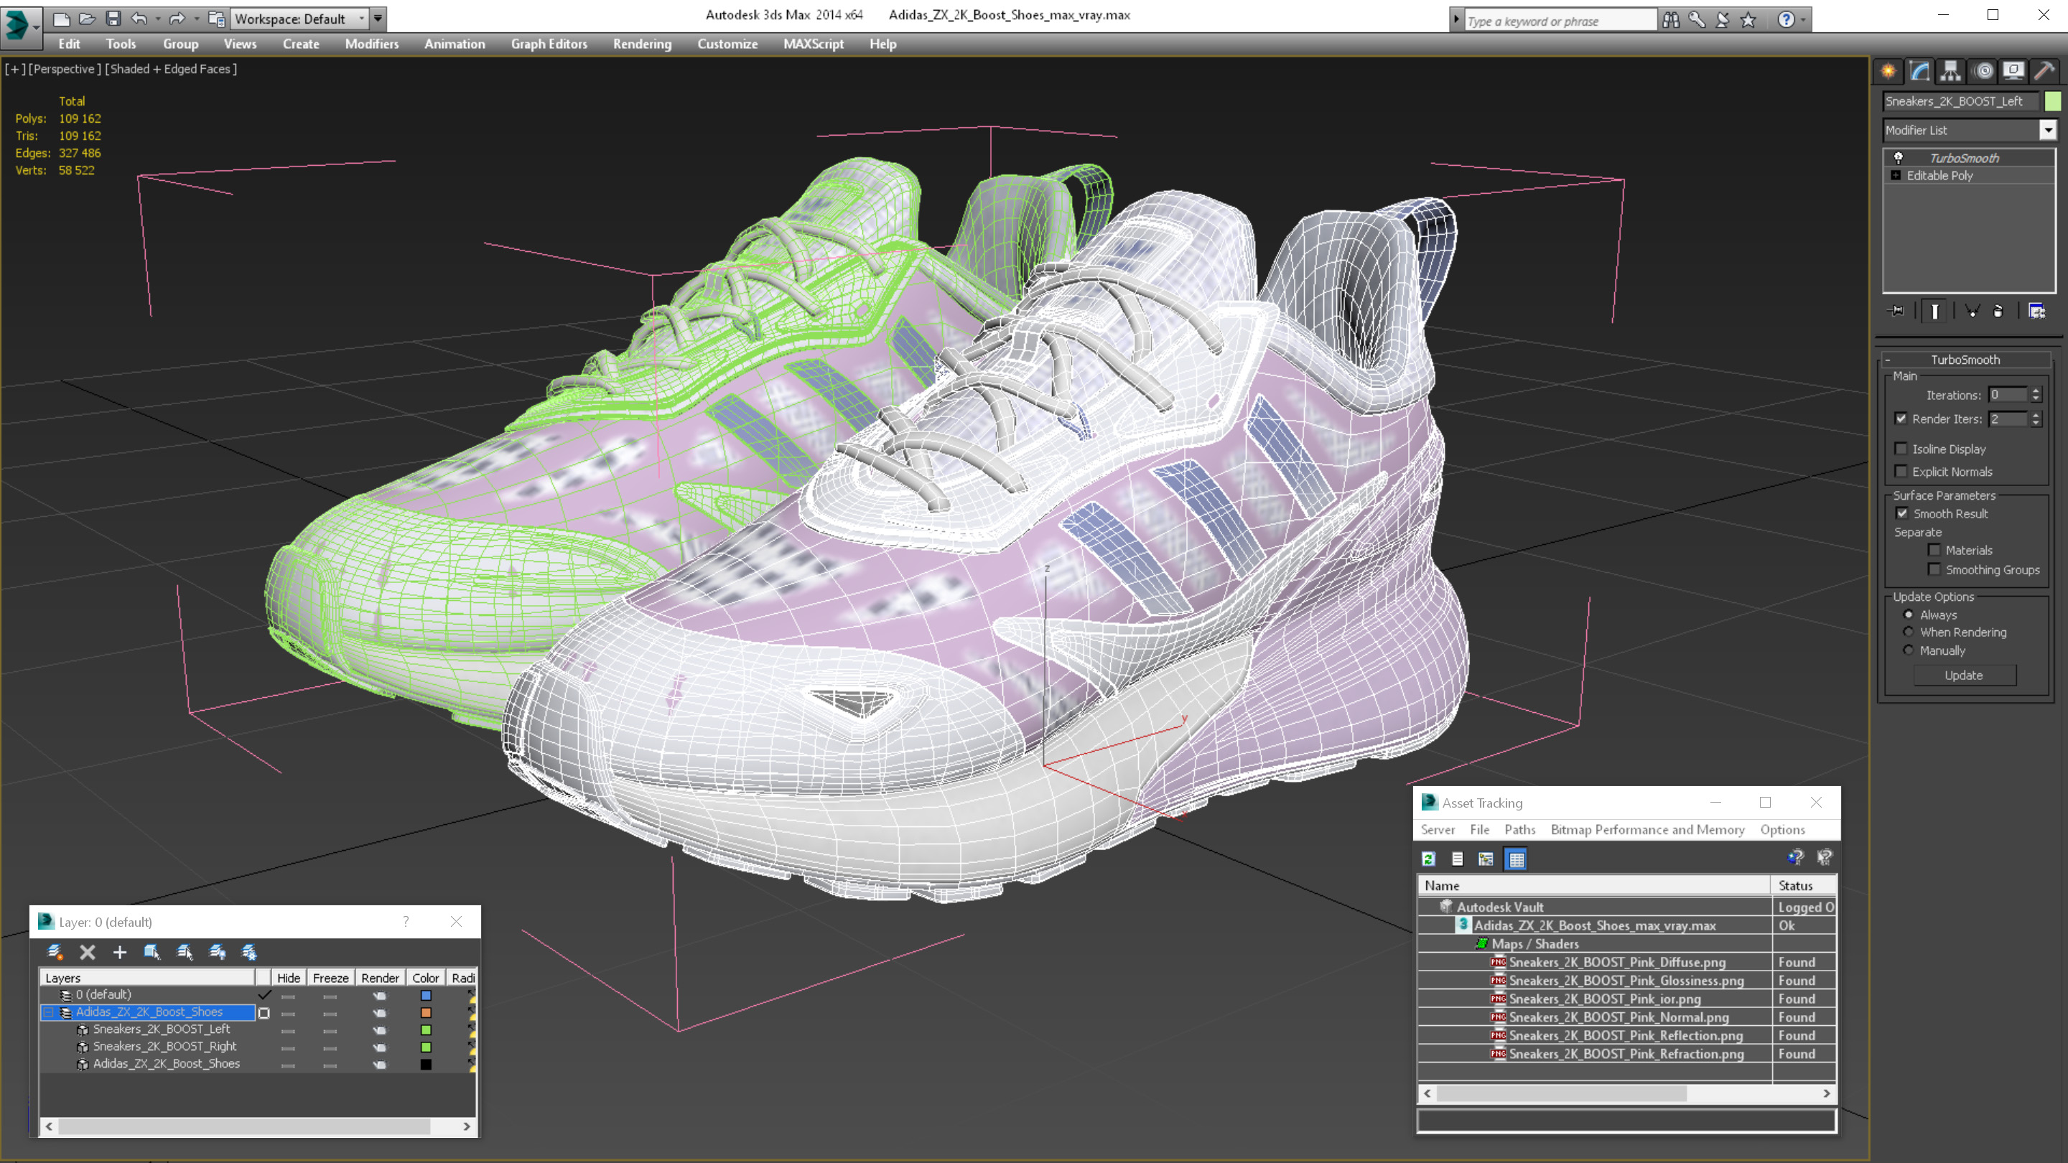This screenshot has width=2068, height=1163.
Task: Click Table View icon in Asset Tracking
Action: 1516,859
